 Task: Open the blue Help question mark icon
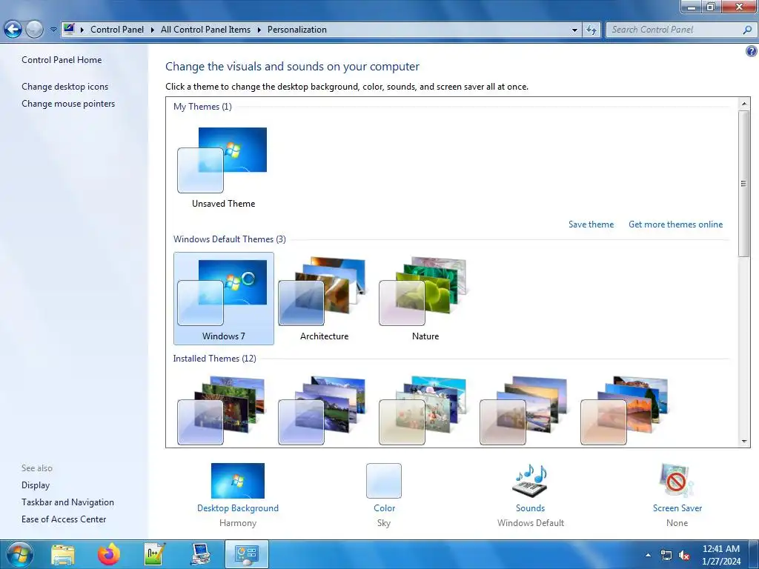pyautogui.click(x=752, y=51)
